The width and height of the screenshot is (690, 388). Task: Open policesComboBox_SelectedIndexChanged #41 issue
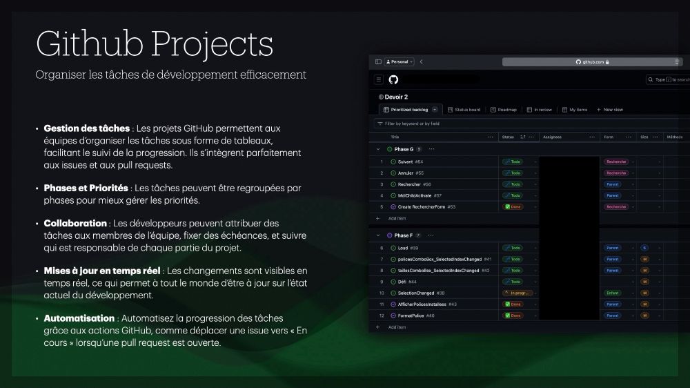point(444,260)
